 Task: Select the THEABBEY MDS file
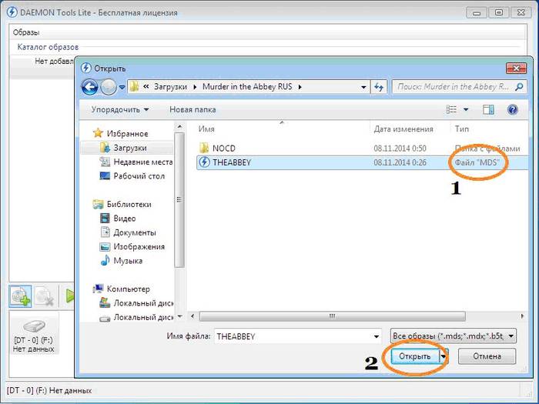tap(232, 162)
